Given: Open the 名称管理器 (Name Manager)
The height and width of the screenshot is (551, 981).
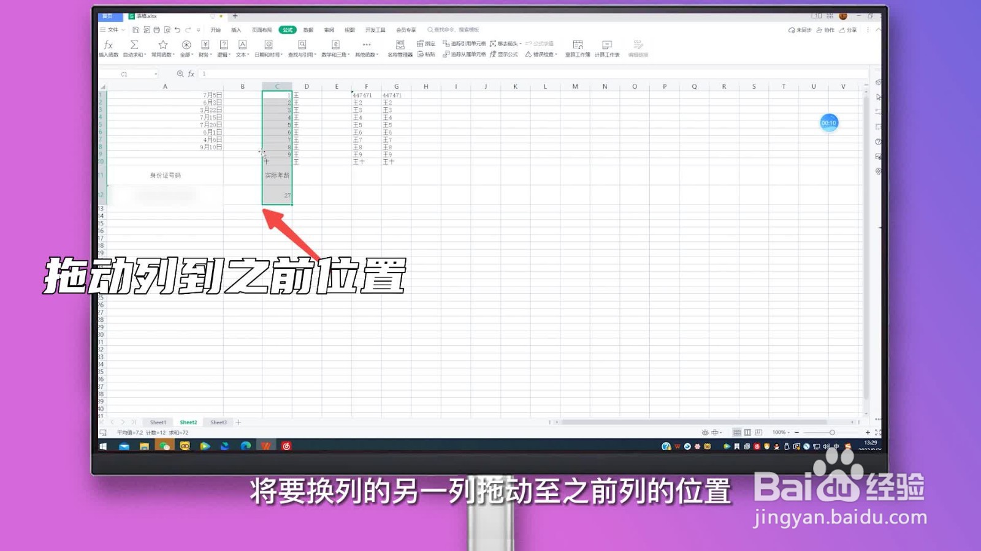Looking at the screenshot, I should (400, 48).
